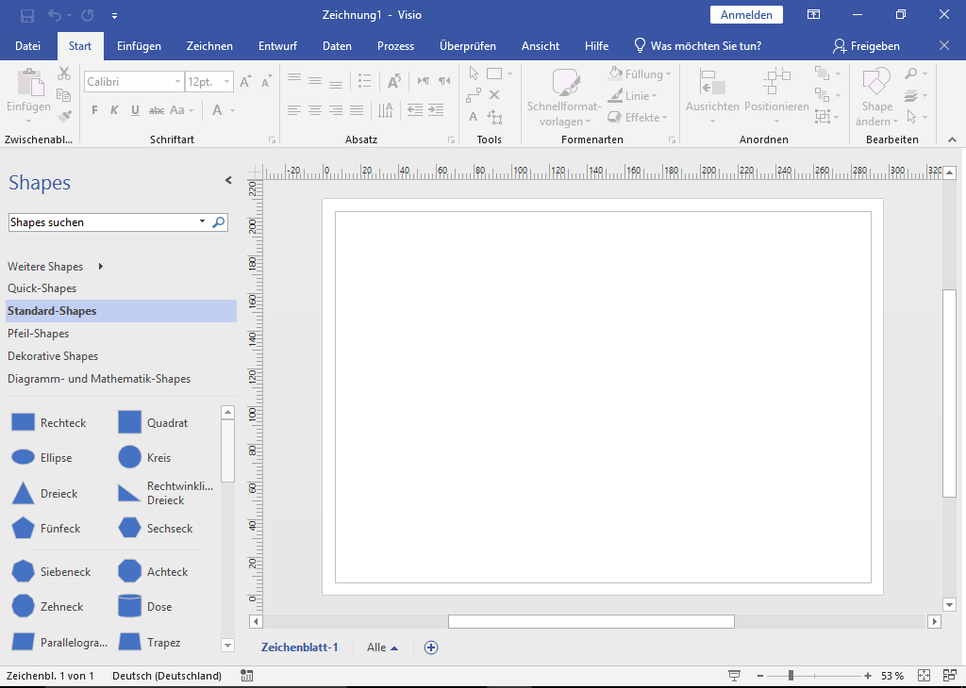Click the search magnifier in Shapes search
This screenshot has height=688, width=966.
219,222
